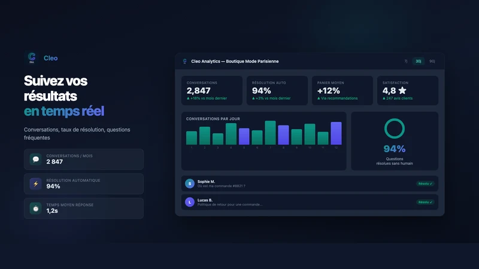Click the Résolu badge on Sophie M. row
Screen dimensions: 479x269
425,184
